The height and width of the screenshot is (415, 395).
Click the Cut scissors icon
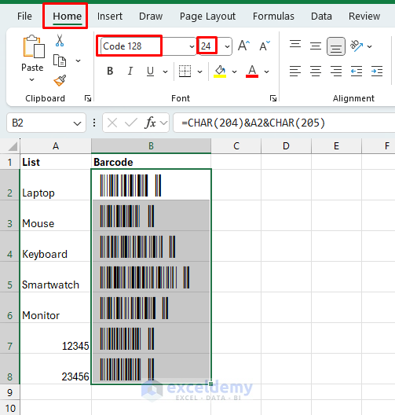(x=60, y=41)
